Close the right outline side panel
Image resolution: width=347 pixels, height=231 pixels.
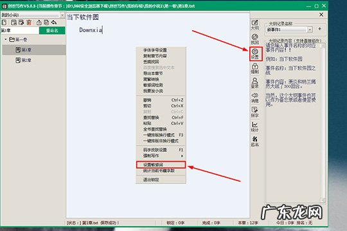[321, 15]
